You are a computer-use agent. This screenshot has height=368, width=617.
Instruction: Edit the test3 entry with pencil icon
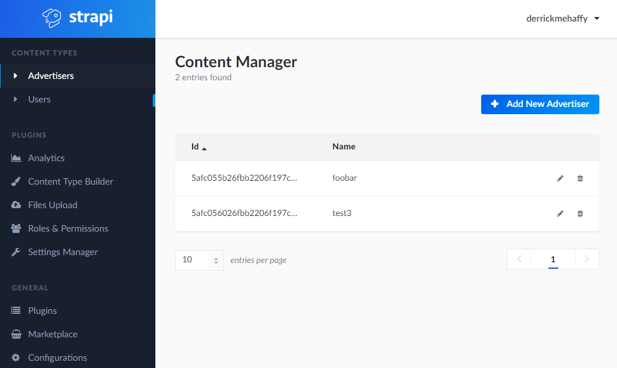pos(560,213)
